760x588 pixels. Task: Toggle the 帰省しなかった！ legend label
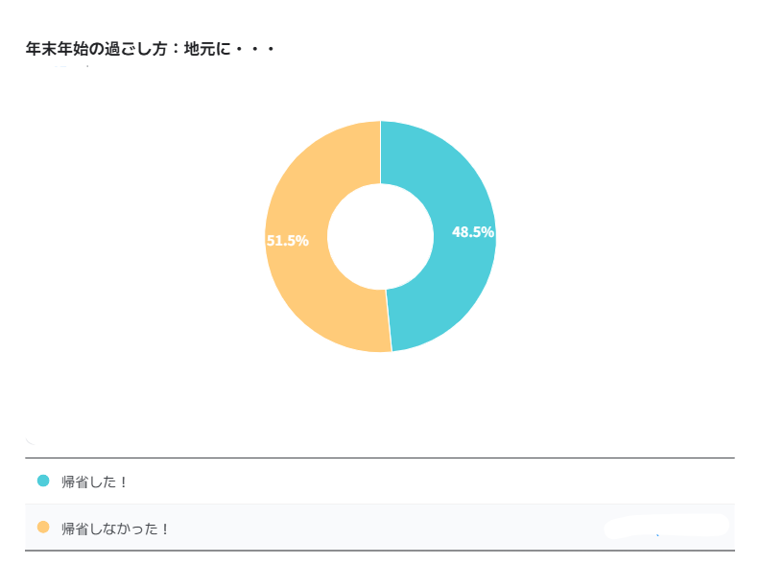click(115, 528)
